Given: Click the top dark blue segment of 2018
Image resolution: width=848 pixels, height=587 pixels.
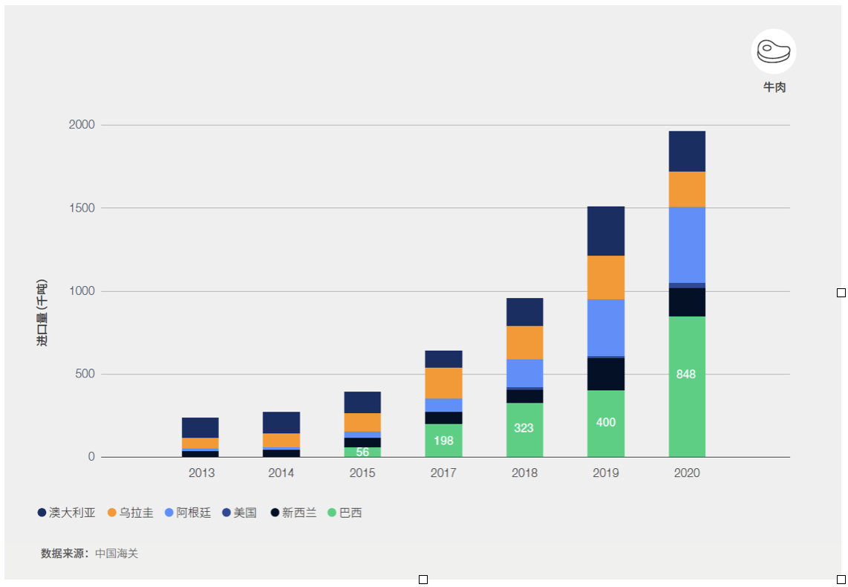Looking at the screenshot, I should coord(524,312).
